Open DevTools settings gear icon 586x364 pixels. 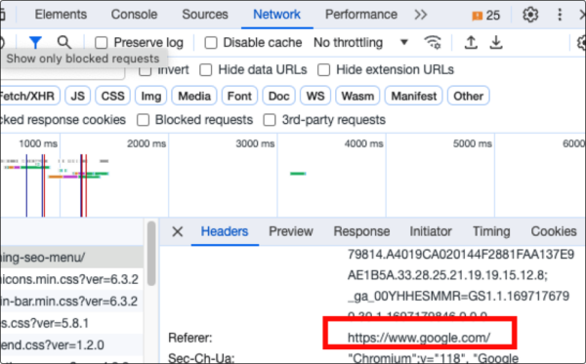[x=530, y=15]
